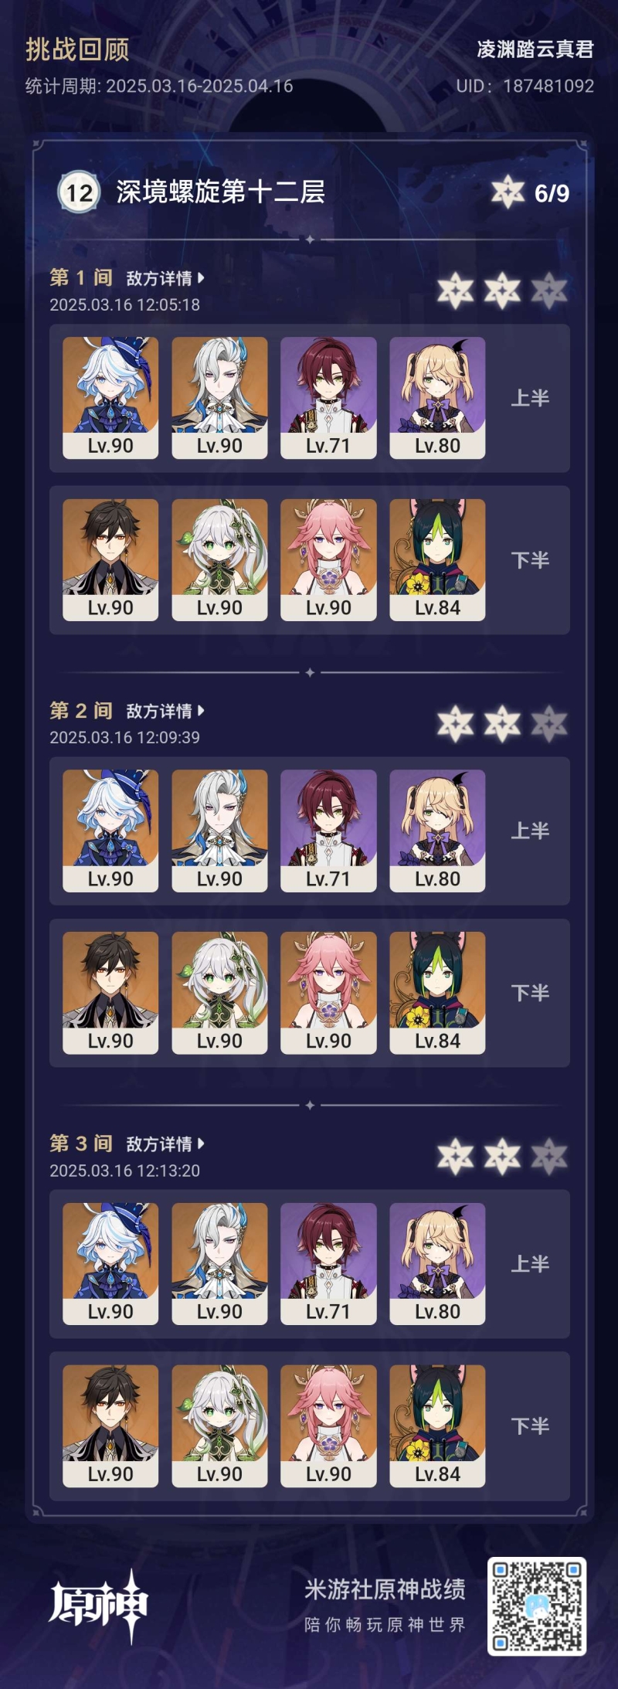
Task: Click the 下半 label in Chamber 3
Action: (x=530, y=1426)
